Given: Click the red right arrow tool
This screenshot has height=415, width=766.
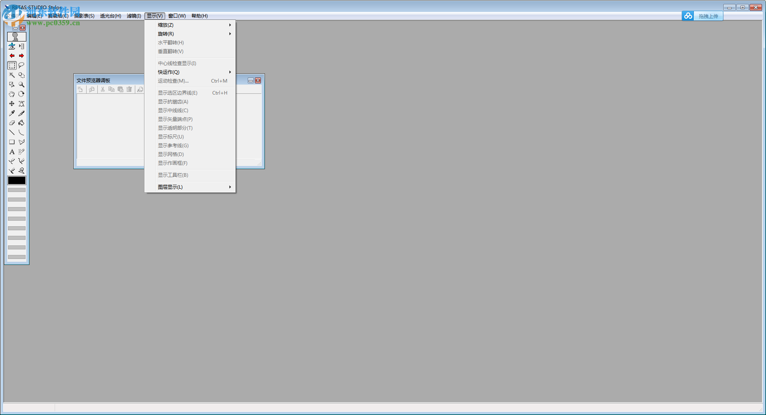Looking at the screenshot, I should [22, 56].
